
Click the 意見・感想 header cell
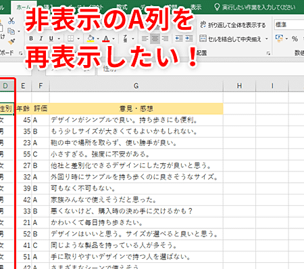[136, 108]
